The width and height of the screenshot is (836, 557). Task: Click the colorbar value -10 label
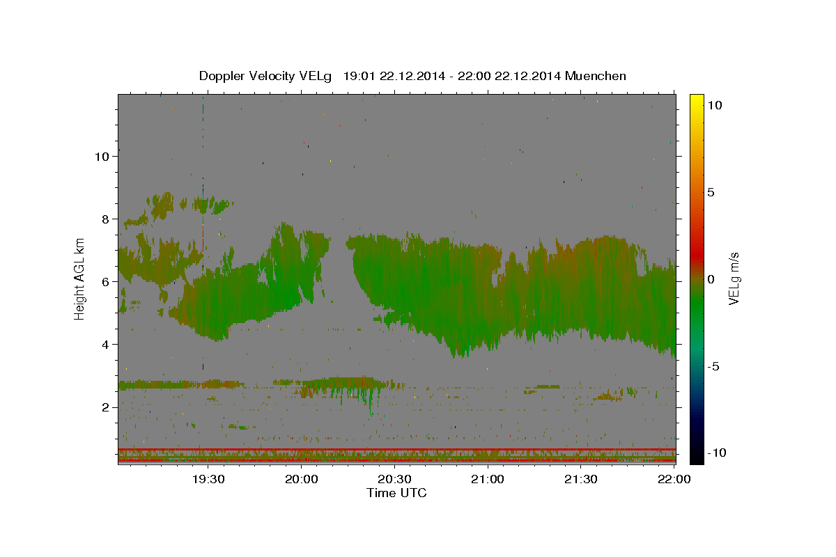(x=717, y=453)
